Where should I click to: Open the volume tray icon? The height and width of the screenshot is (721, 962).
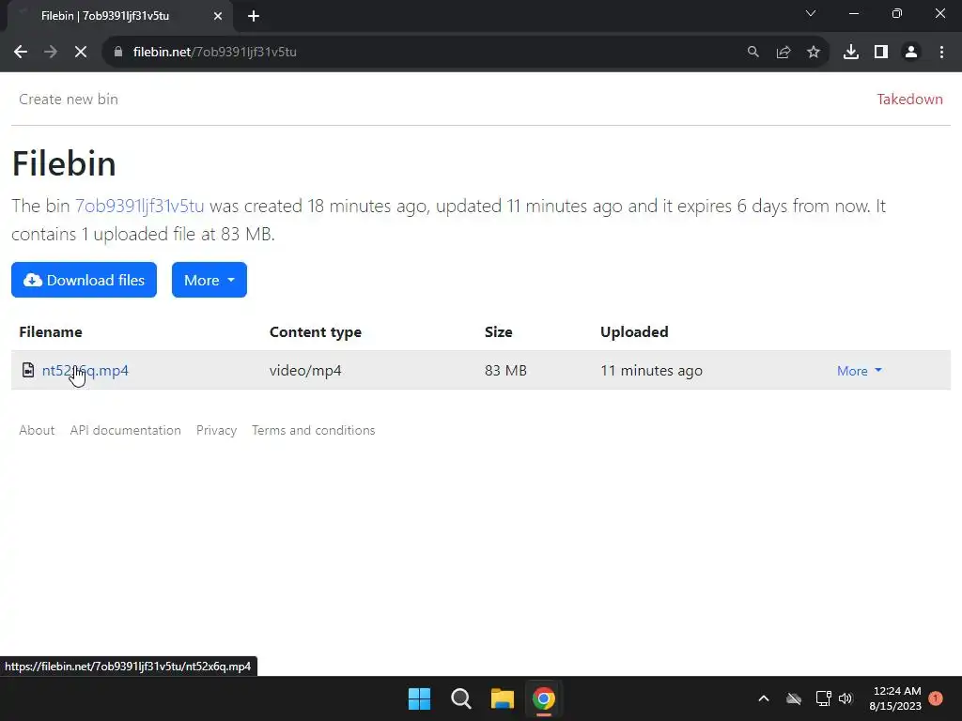(x=846, y=698)
